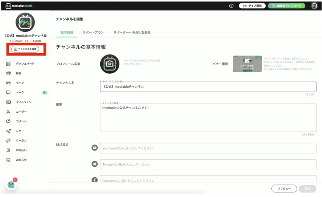The image size is (322, 197).
Task: Open the コメント comment icon
Action: (x=8, y=121)
